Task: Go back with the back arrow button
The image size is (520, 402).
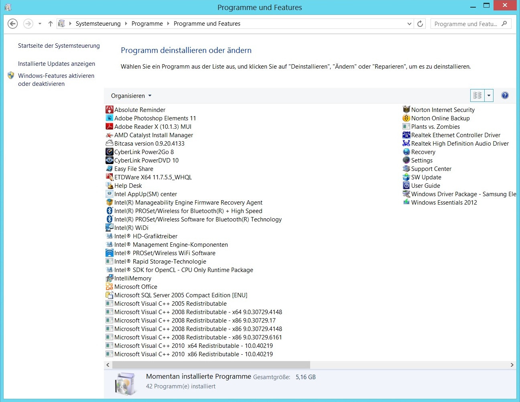Action: coord(13,24)
